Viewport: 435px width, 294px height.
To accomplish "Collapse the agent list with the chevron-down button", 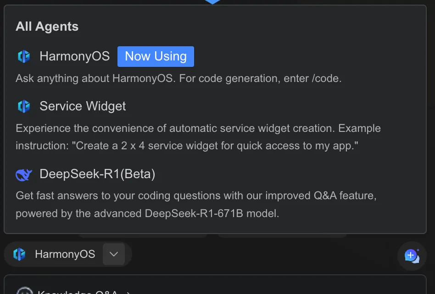I will [x=114, y=254].
